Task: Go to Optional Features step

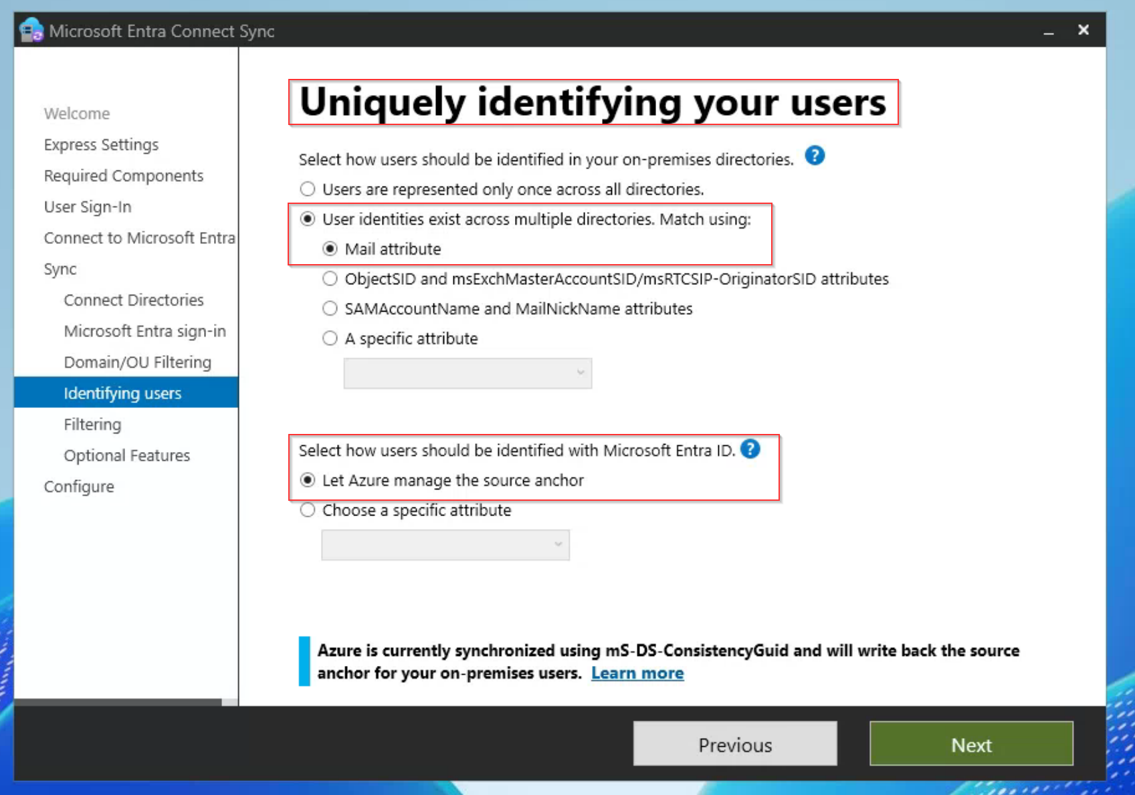Action: (x=126, y=455)
